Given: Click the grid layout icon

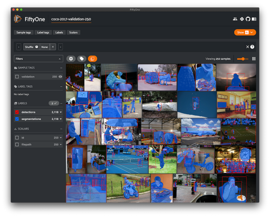Looking at the screenshot, I should (x=254, y=59).
